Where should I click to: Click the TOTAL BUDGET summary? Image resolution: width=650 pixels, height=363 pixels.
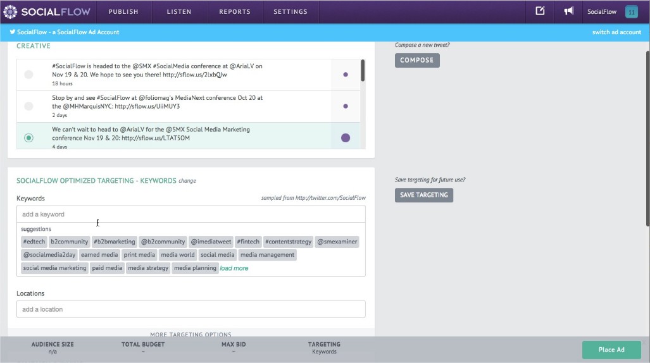(x=143, y=348)
